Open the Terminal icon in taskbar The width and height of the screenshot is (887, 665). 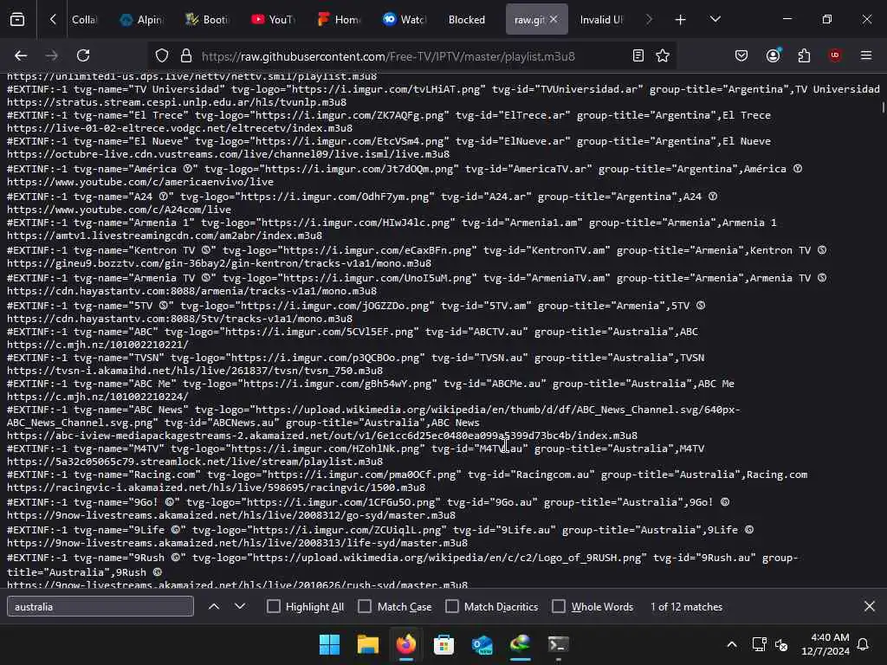pyautogui.click(x=559, y=644)
